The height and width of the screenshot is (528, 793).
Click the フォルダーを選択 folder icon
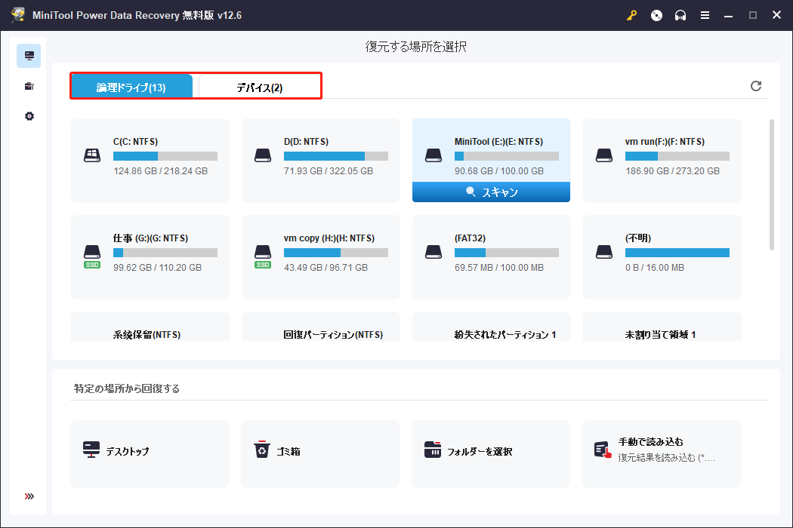[433, 450]
